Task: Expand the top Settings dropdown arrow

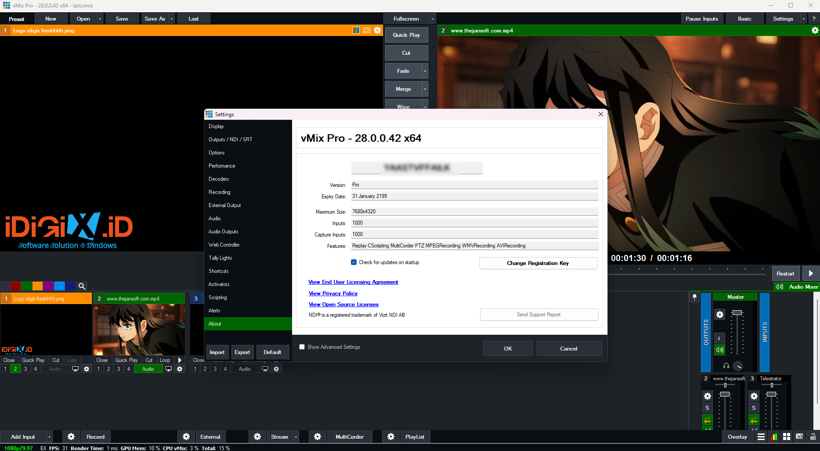Action: point(804,19)
